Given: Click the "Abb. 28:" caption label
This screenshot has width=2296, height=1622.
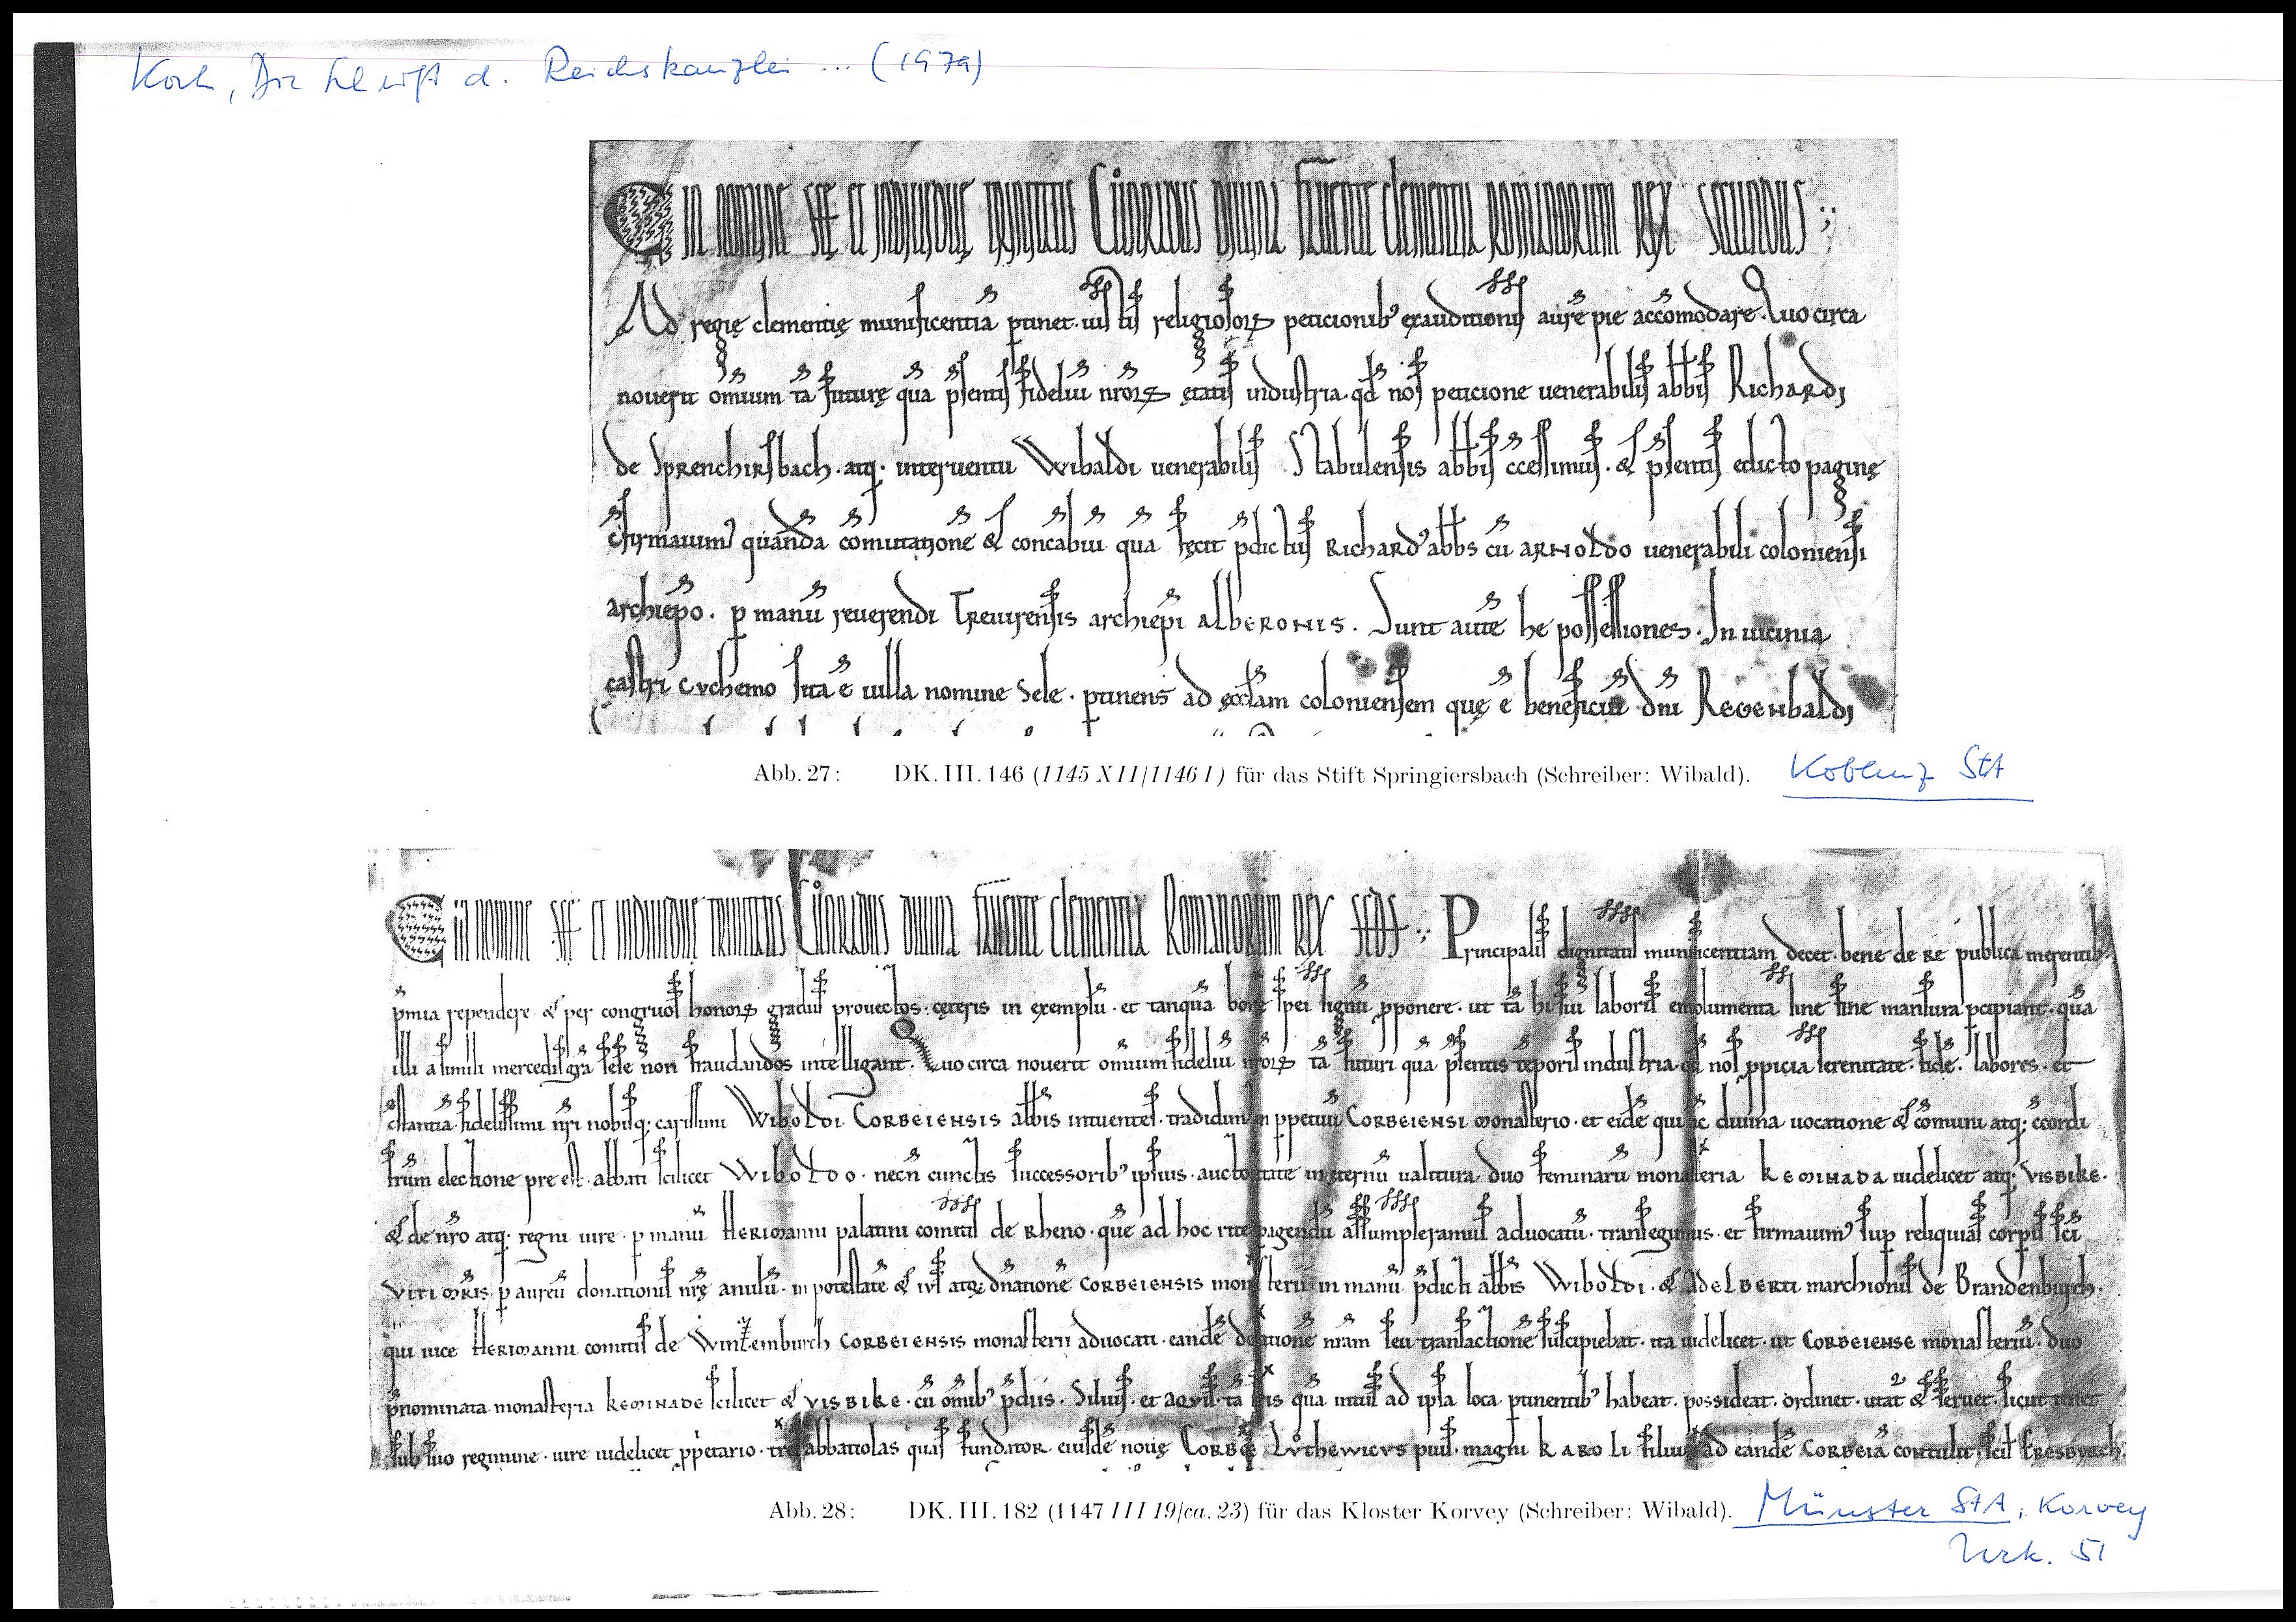Looking at the screenshot, I should pyautogui.click(x=811, y=1510).
